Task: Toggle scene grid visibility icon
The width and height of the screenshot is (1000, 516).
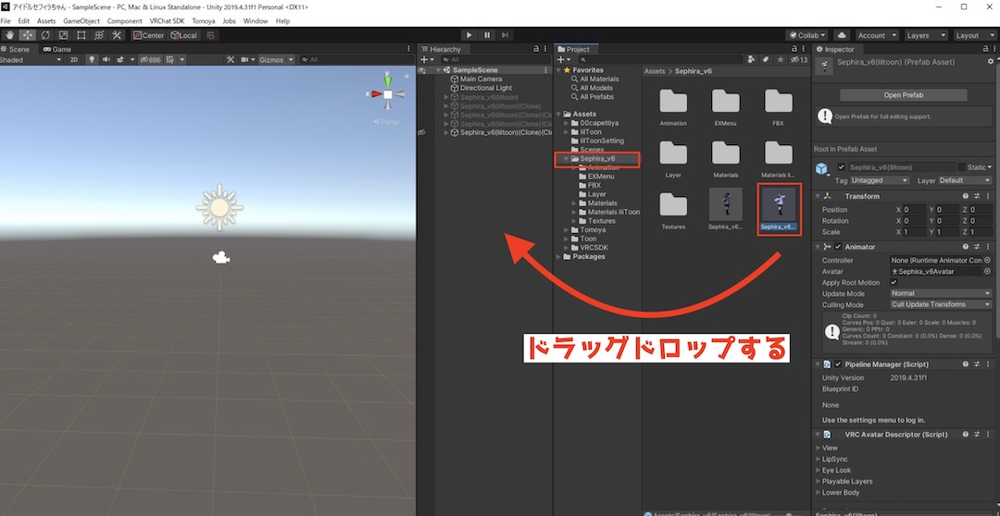Action: 170,59
